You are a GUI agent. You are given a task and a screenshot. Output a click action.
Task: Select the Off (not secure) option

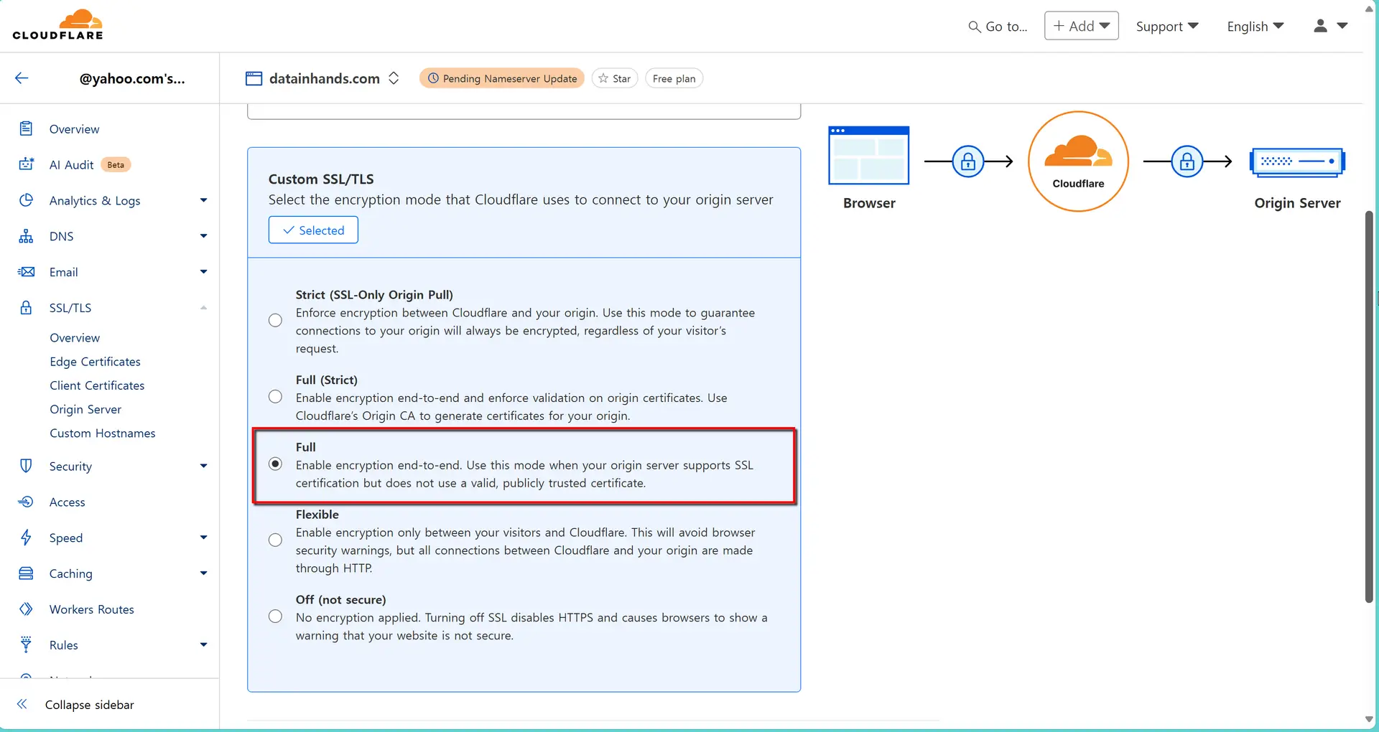click(x=275, y=616)
